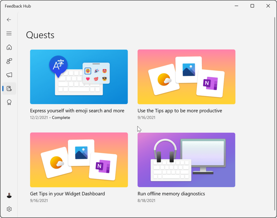Select the Quests sidebar icon
The width and height of the screenshot is (277, 218).
tap(9, 89)
